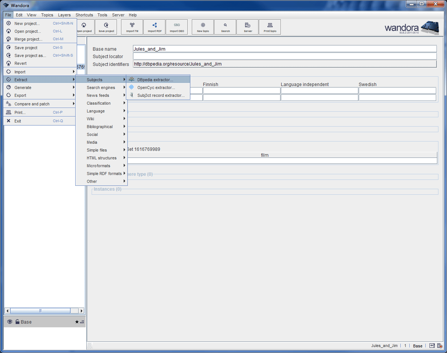Click the Import OBO toolbar icon

[x=177, y=27]
